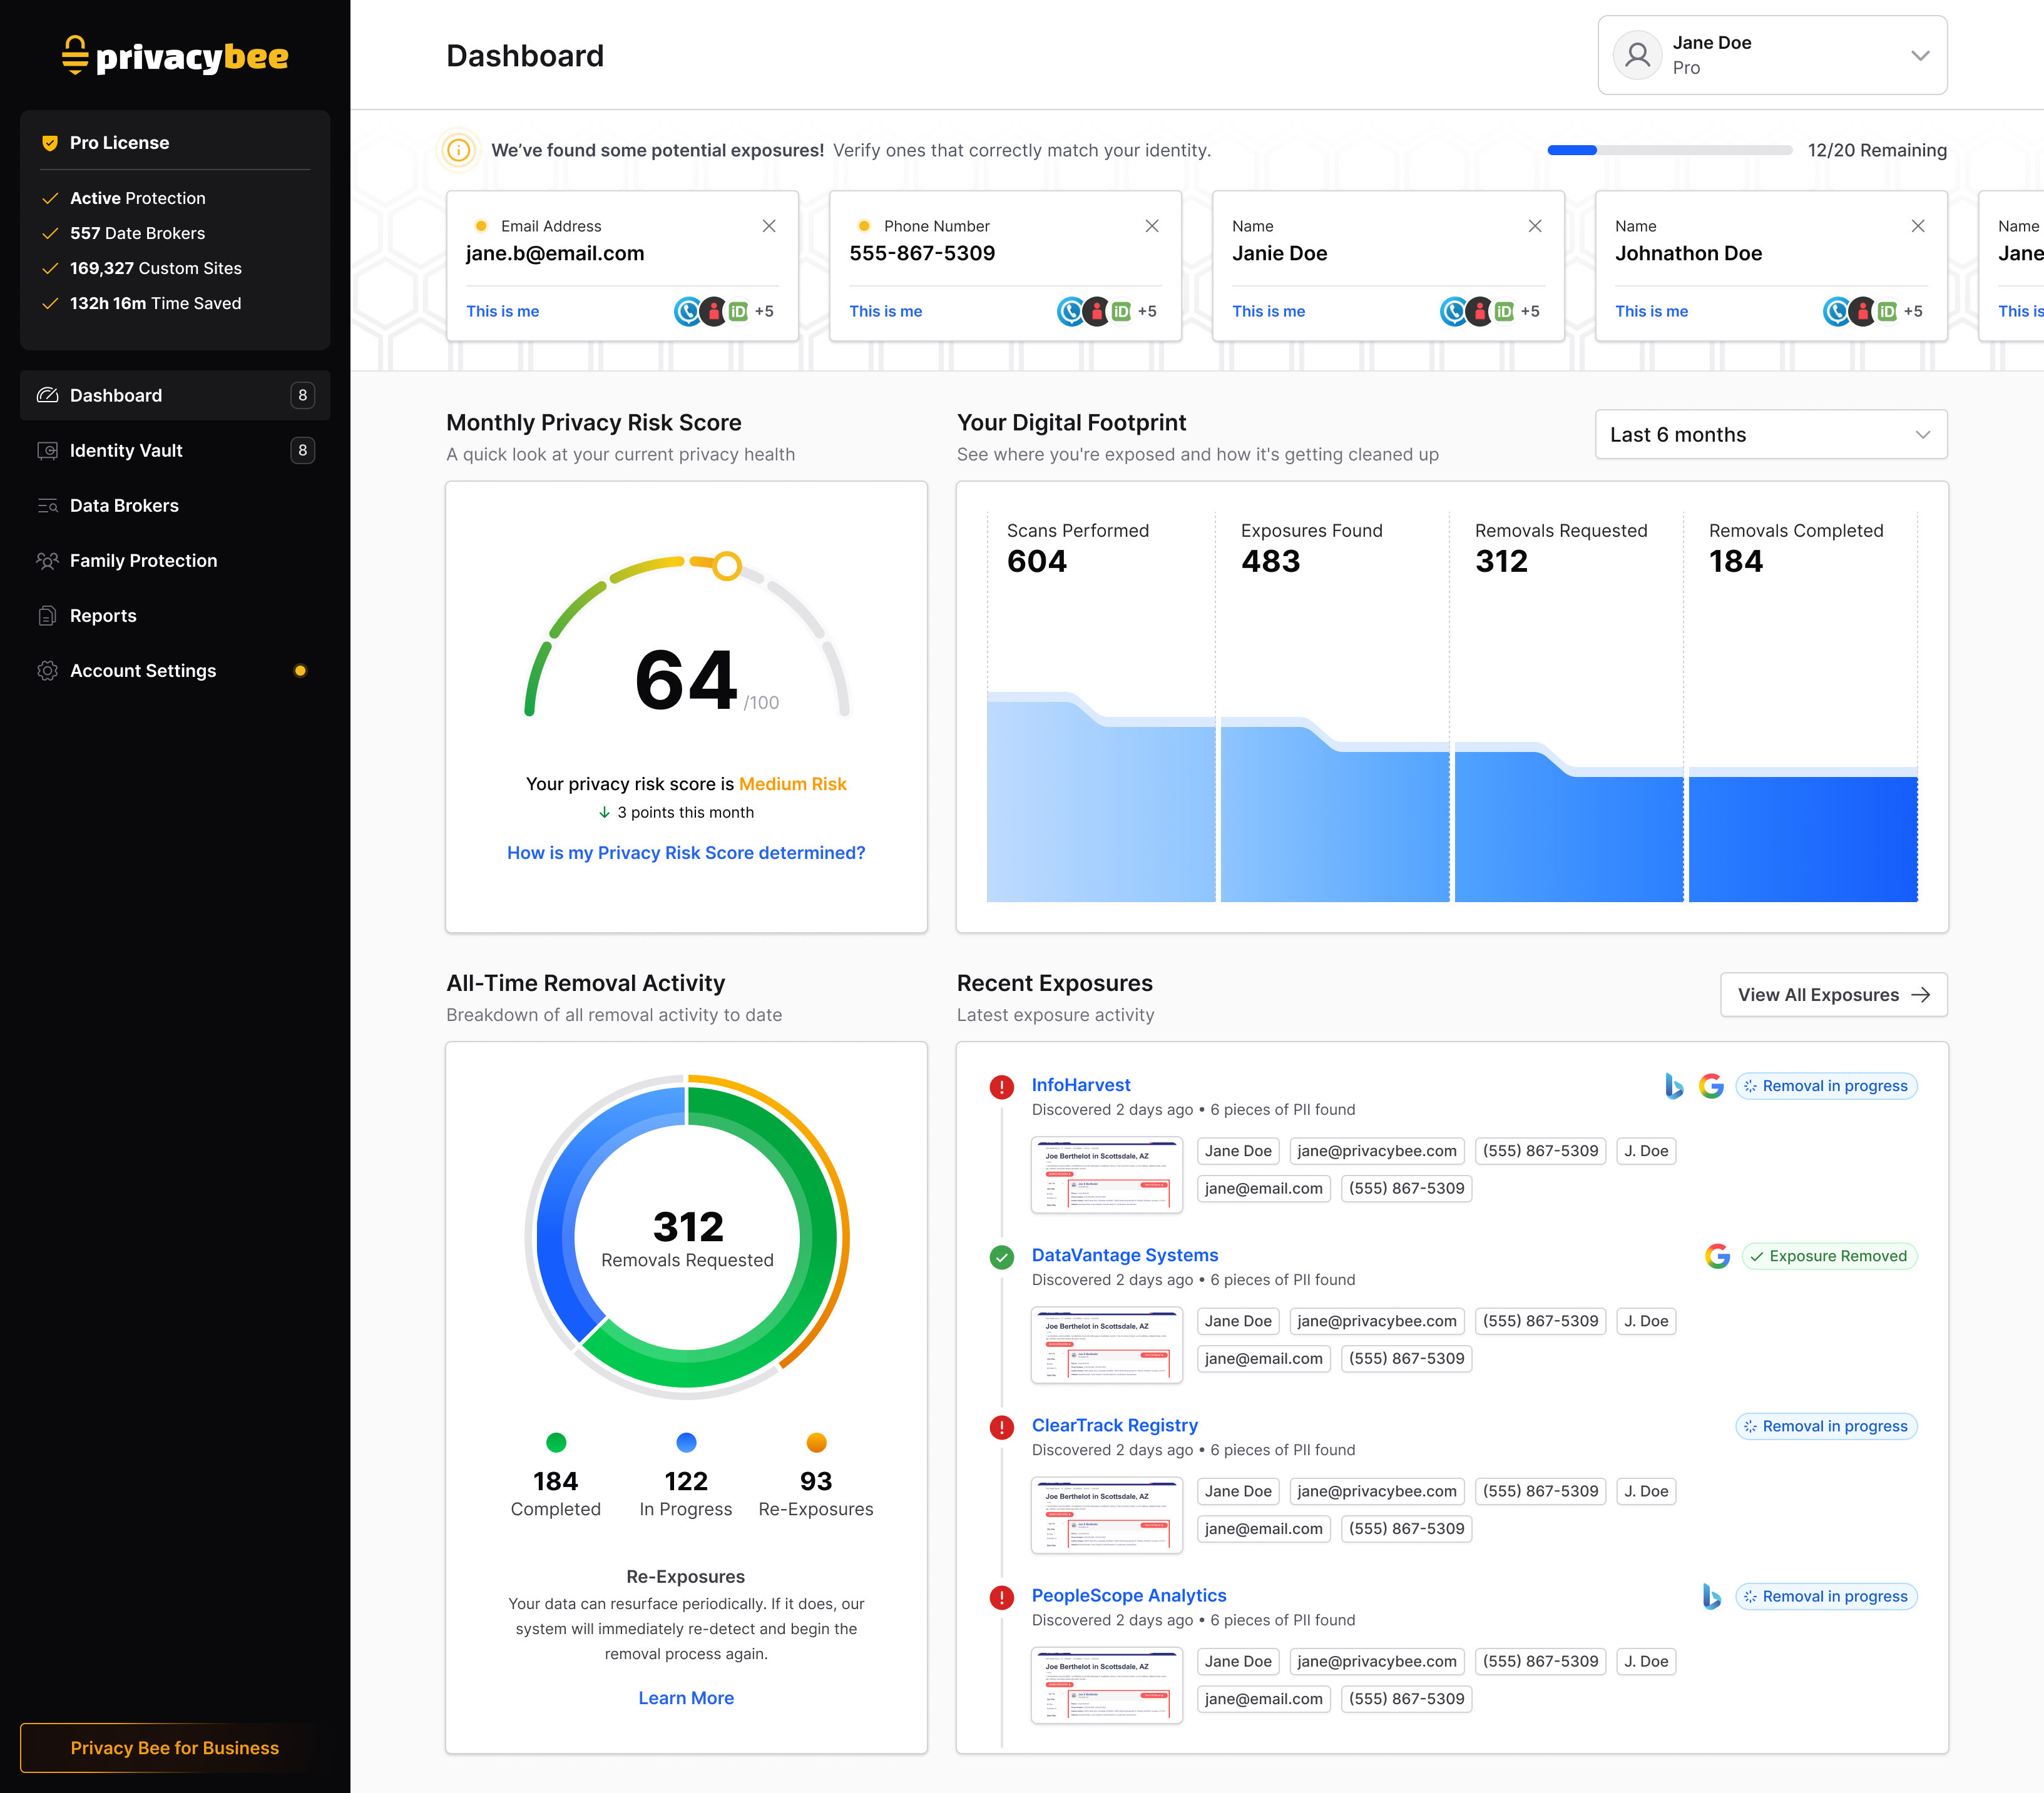Image resolution: width=2044 pixels, height=1793 pixels.
Task: Click the +5 brokers on Johnathon Doe card
Action: click(x=1913, y=312)
